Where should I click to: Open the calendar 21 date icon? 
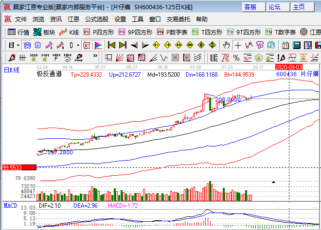pyautogui.click(x=285, y=45)
